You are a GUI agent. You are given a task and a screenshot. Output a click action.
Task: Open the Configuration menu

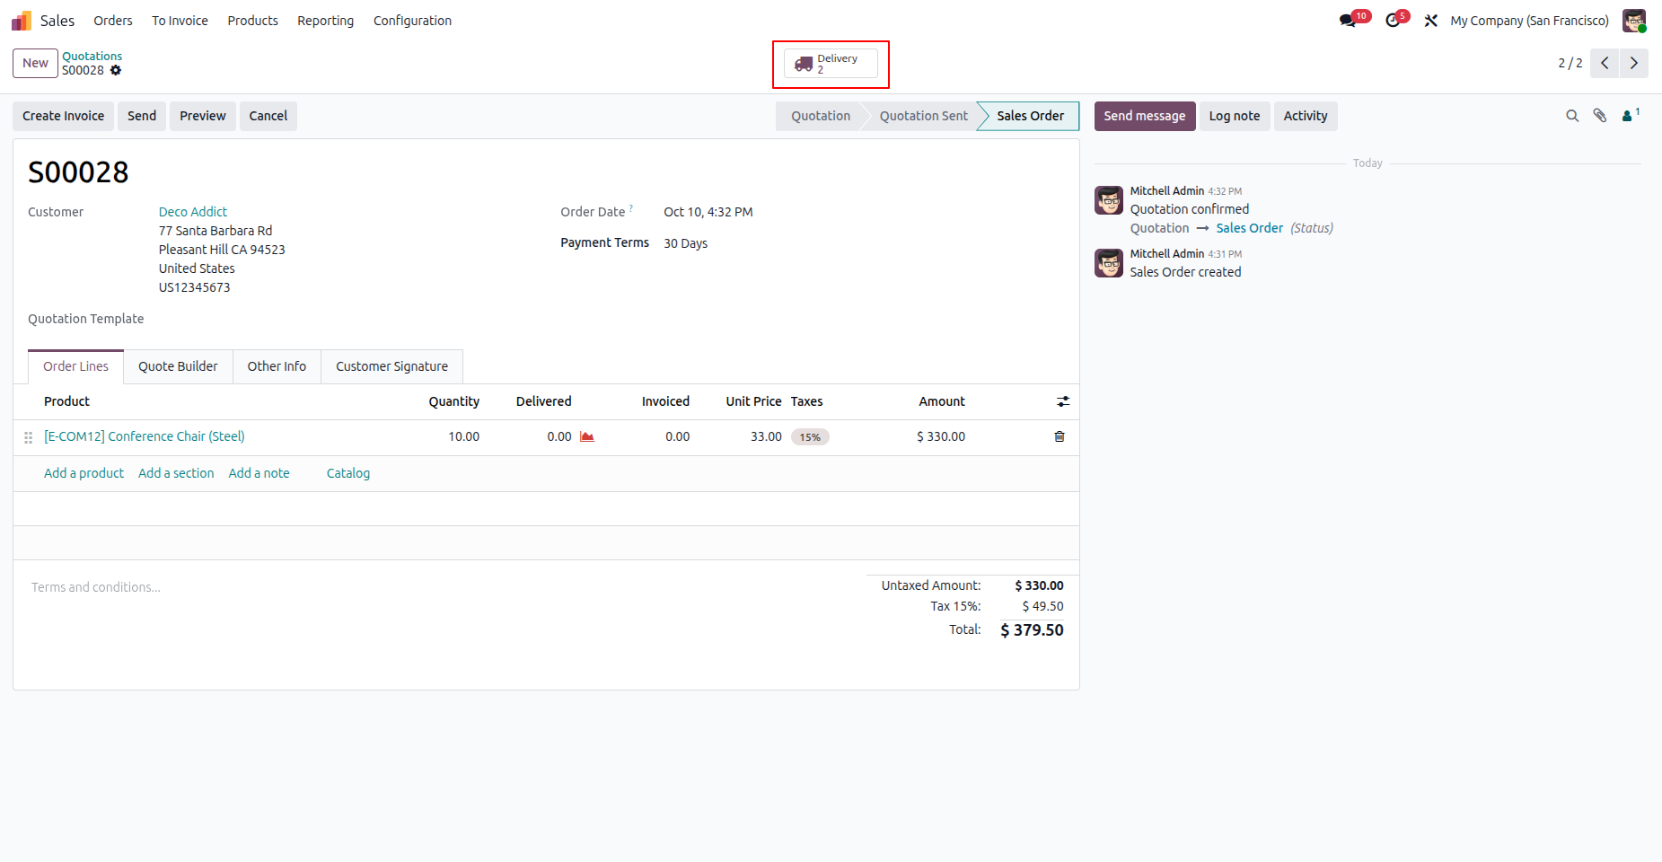(412, 21)
